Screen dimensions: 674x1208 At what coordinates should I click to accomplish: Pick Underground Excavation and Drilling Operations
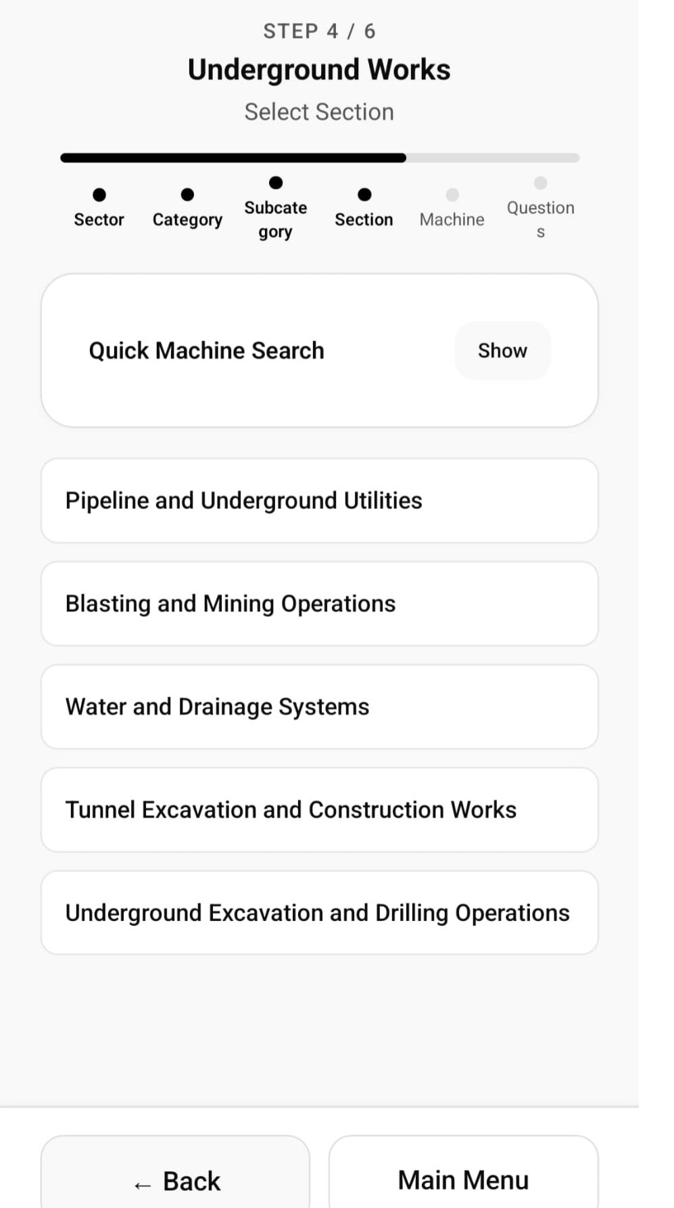(x=319, y=912)
